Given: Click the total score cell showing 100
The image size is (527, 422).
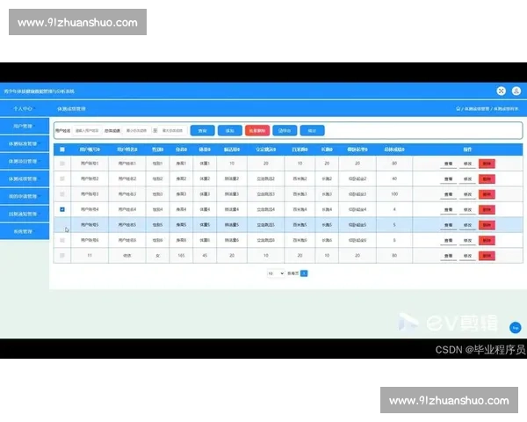Looking at the screenshot, I should tap(394, 194).
